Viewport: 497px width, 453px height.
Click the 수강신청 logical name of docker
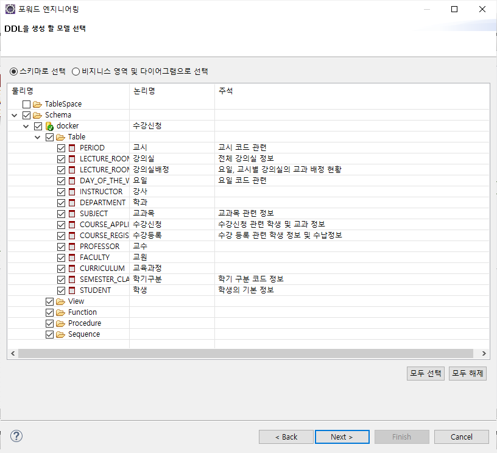[x=147, y=126]
